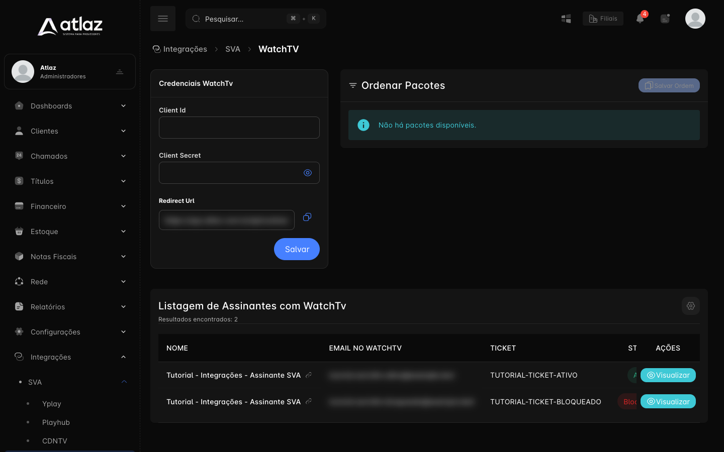Expand the Títulos menu

click(70, 181)
